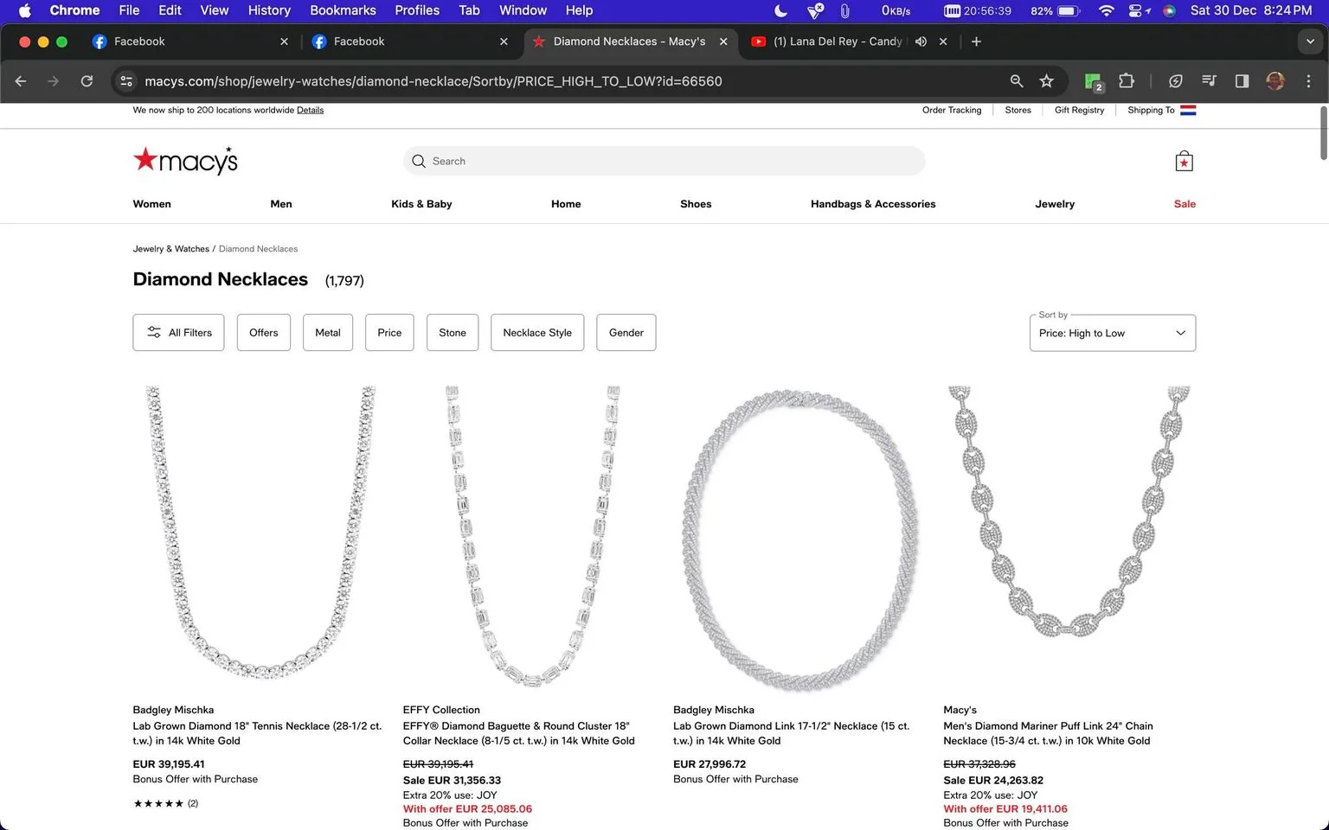Click the address bar URL
Viewport: 1329px width, 830px height.
pyautogui.click(x=433, y=81)
